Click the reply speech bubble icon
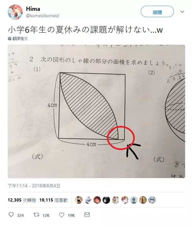This screenshot has height=226, width=192. [x=11, y=215]
